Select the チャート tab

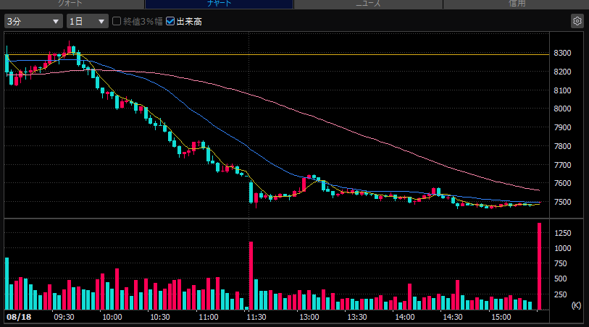click(219, 4)
